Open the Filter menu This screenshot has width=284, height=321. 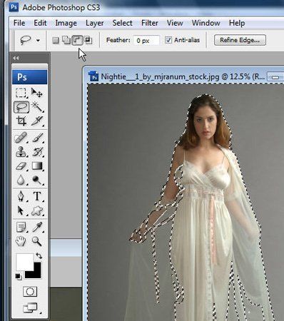pyautogui.click(x=150, y=23)
